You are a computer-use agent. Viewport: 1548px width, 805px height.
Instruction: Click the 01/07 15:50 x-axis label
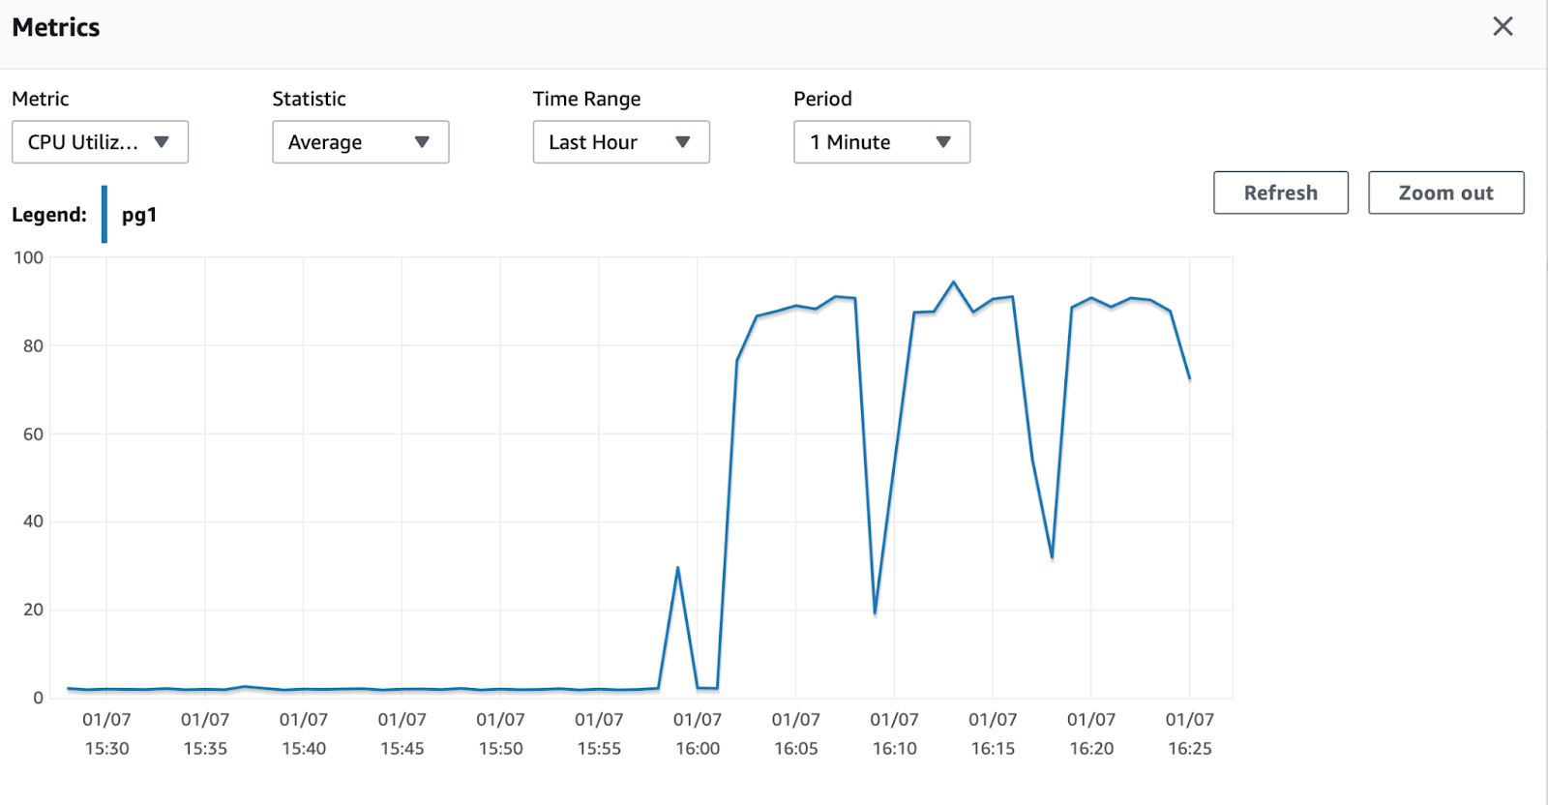pos(500,733)
